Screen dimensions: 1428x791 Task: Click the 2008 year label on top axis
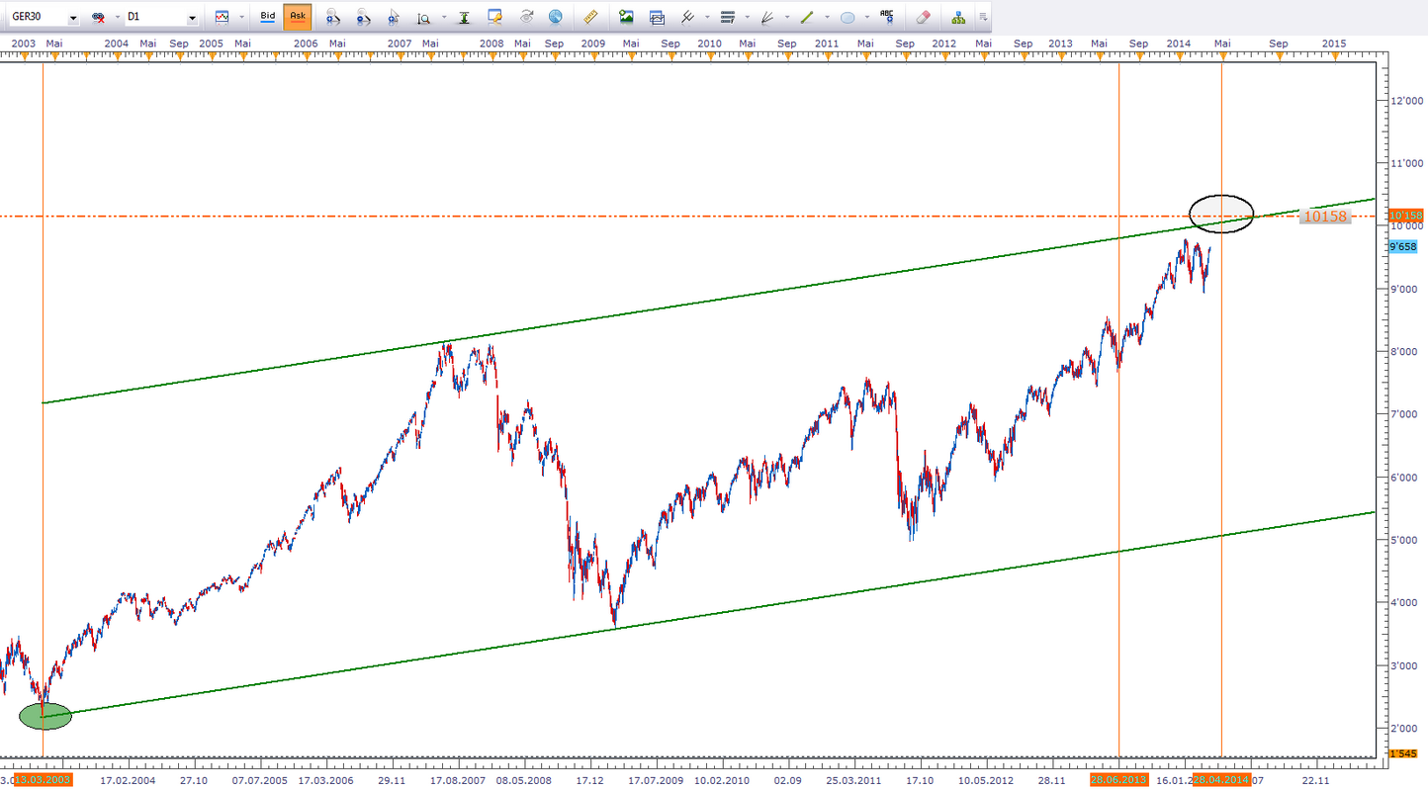(491, 44)
